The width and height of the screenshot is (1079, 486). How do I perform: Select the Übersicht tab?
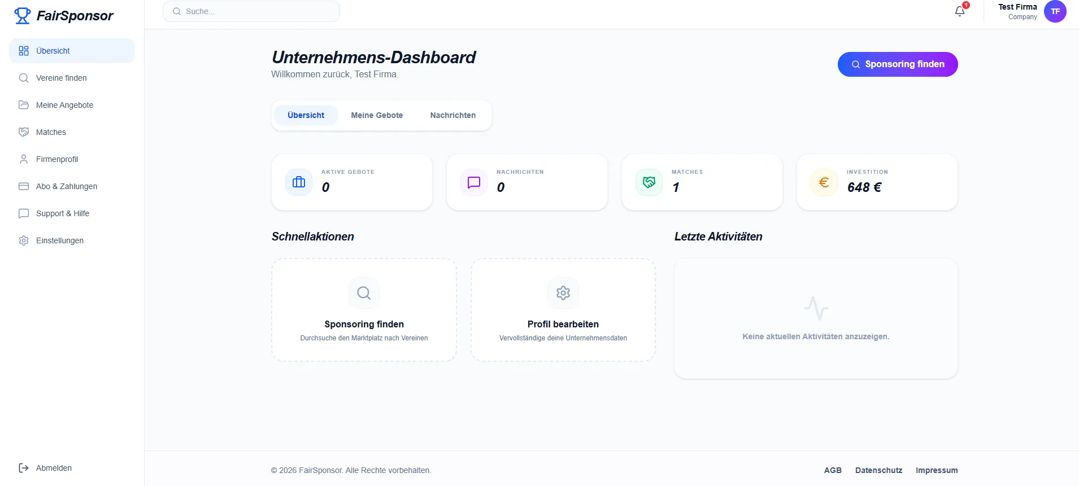(306, 115)
